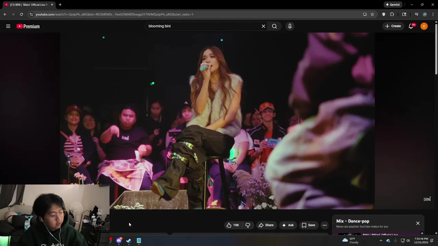Click the YouTube URL in the address bar
This screenshot has width=438, height=246.
(114, 14)
